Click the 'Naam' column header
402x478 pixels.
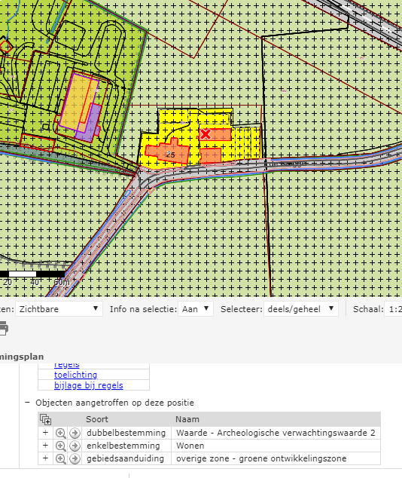click(187, 419)
